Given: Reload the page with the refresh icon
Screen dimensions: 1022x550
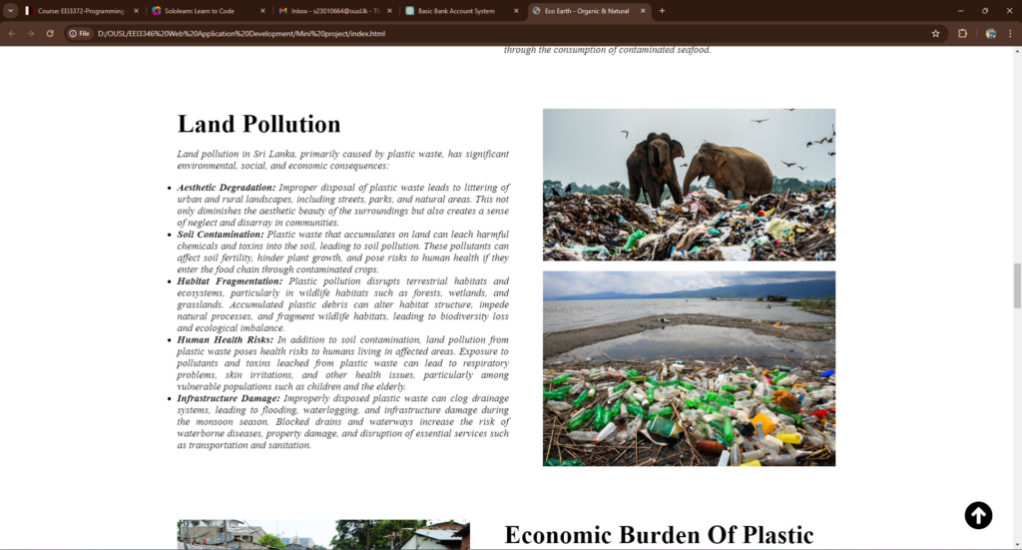Looking at the screenshot, I should tap(50, 33).
